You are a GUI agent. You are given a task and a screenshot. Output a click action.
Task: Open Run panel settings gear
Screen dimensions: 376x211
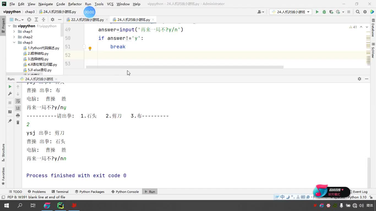pyautogui.click(x=359, y=79)
